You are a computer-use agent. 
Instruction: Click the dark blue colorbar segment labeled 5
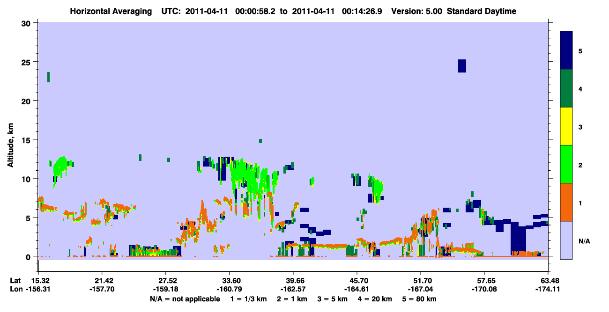click(566, 51)
